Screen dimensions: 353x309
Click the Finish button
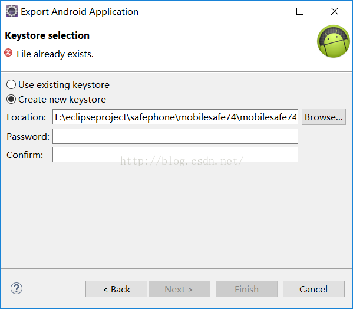246,289
